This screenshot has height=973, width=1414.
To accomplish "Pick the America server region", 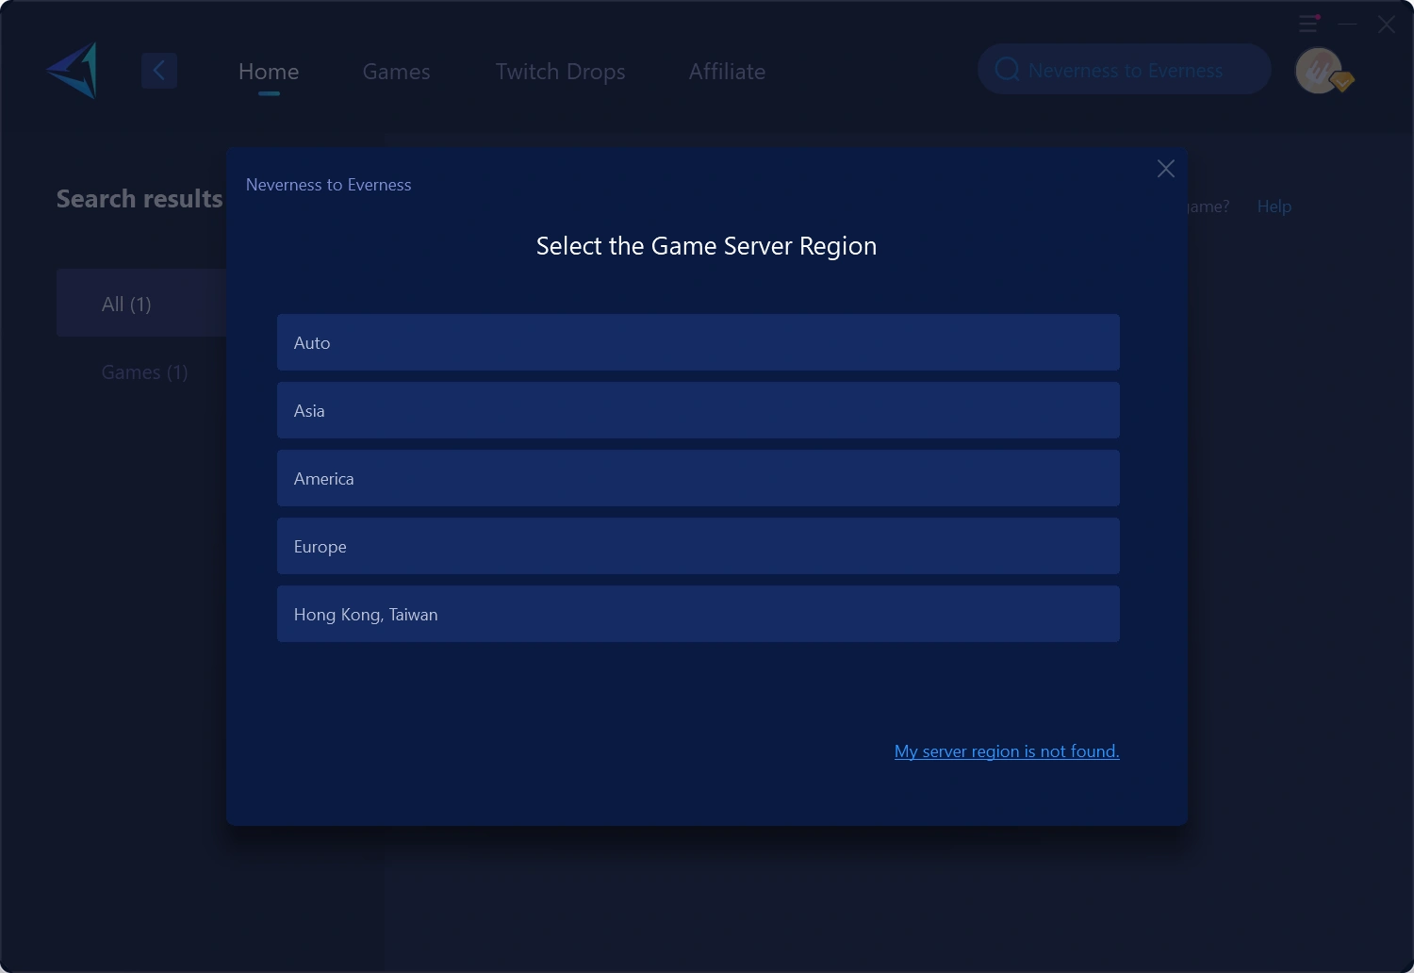I will point(698,478).
